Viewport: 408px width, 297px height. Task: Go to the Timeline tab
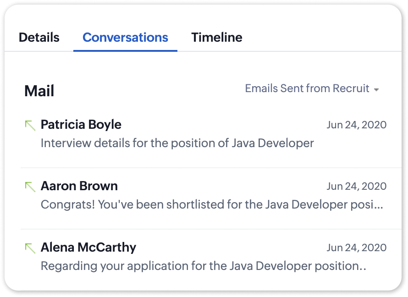click(217, 37)
